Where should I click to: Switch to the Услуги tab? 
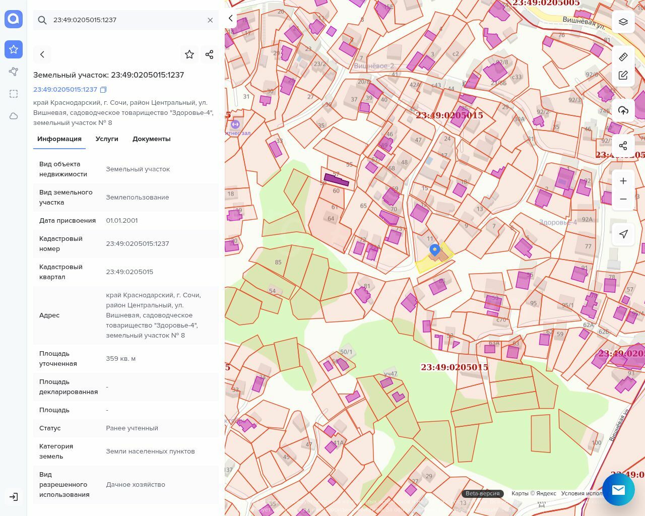coord(107,139)
